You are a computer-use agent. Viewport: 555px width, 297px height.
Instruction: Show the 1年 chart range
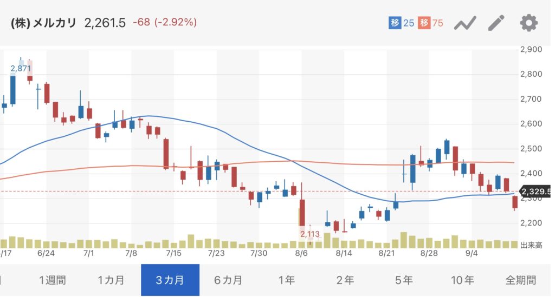coord(287,280)
